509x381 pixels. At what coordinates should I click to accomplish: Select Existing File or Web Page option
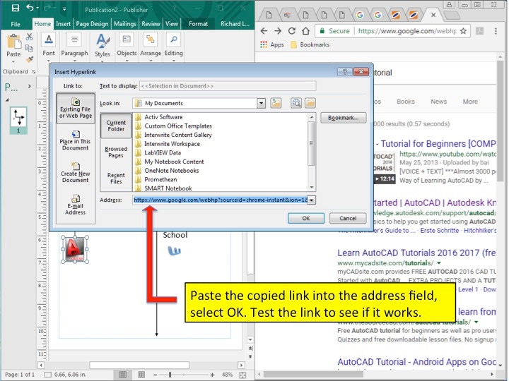pyautogui.click(x=76, y=108)
